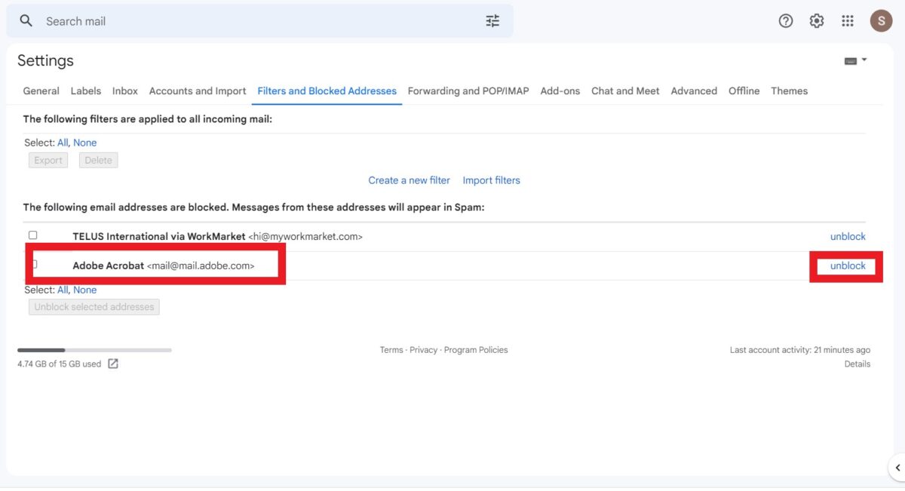Click the storage usage bar

94,350
